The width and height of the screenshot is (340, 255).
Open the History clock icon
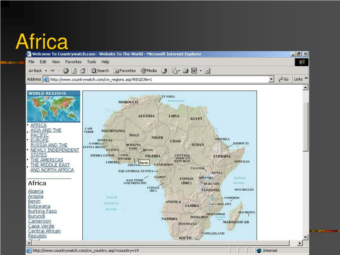pos(164,71)
